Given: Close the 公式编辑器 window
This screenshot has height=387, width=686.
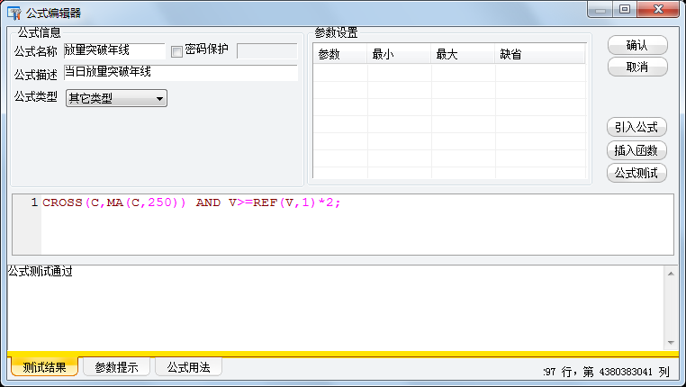Looking at the screenshot, I should click(x=658, y=9).
